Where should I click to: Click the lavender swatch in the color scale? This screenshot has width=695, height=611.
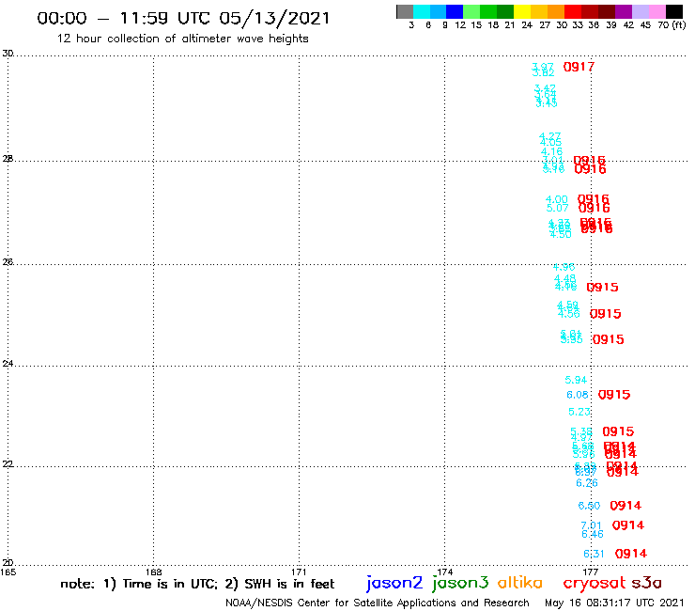point(640,11)
